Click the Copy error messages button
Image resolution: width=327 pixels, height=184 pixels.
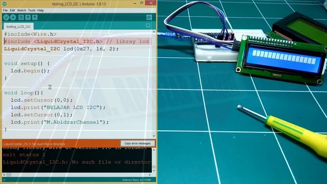tap(137, 143)
